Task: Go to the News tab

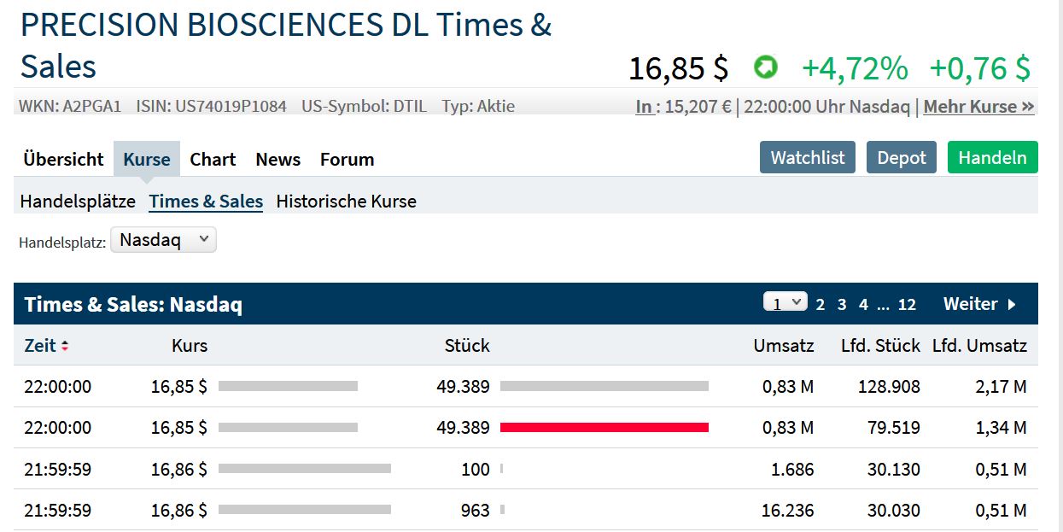Action: [x=278, y=159]
